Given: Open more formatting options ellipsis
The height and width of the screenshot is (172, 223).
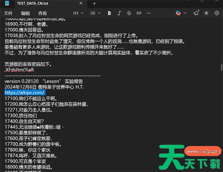Looking at the screenshot, I should [149, 13].
